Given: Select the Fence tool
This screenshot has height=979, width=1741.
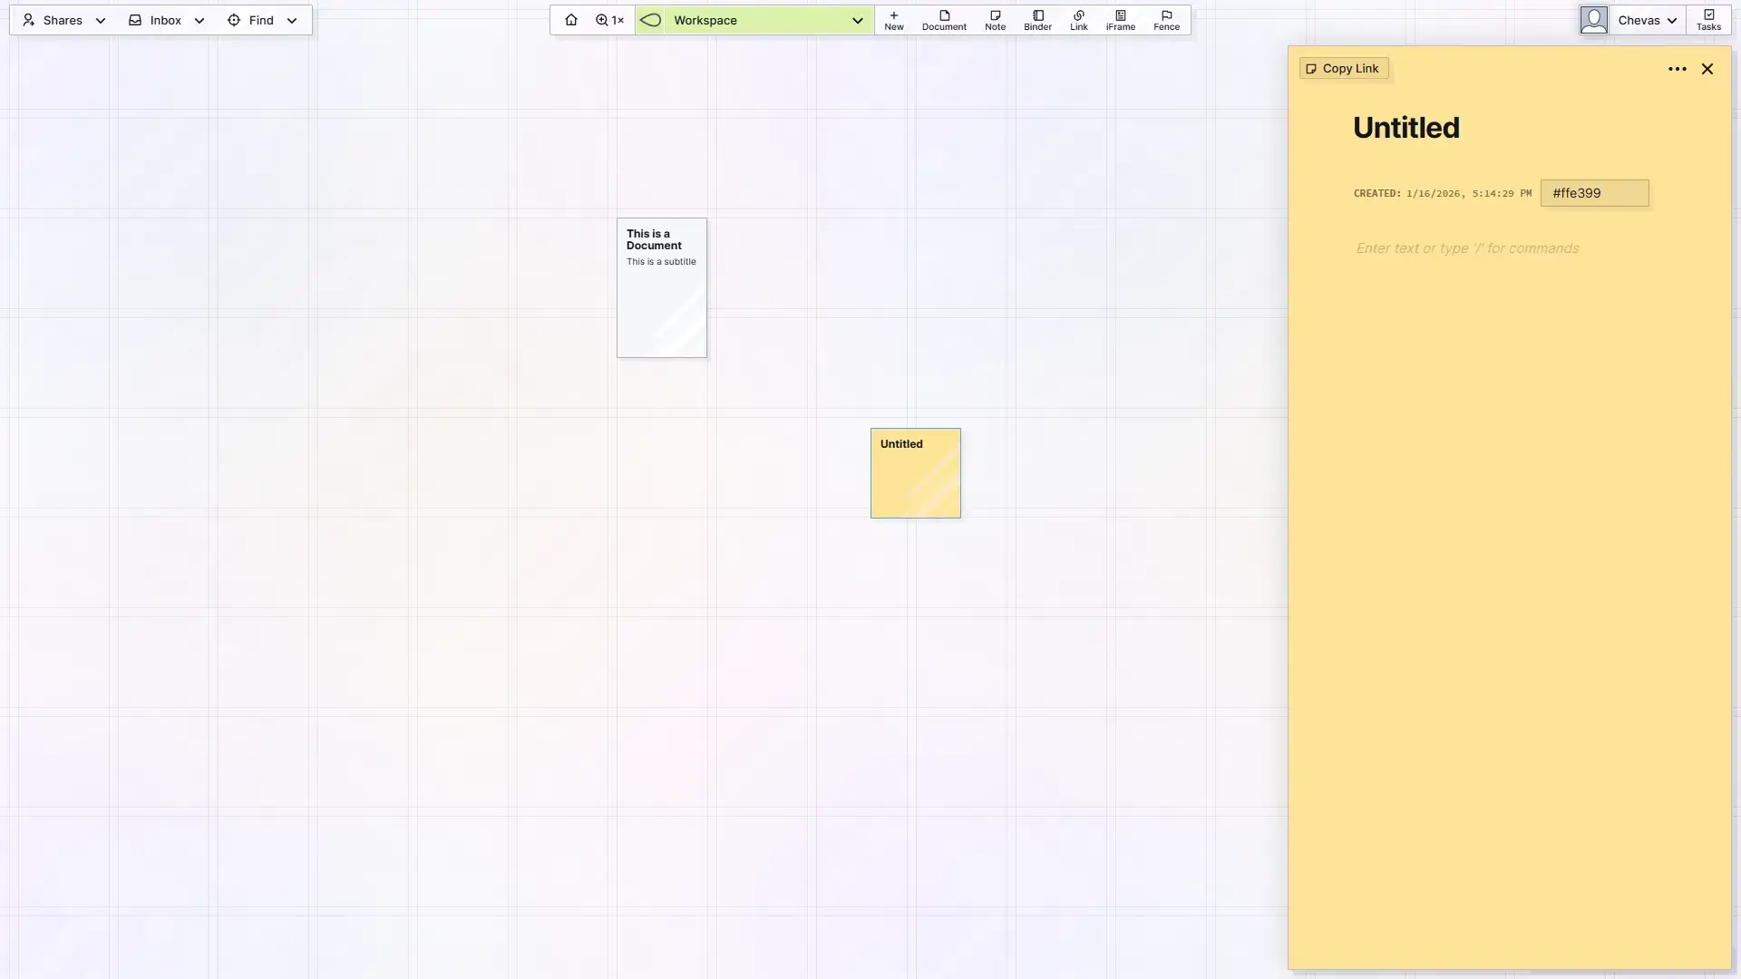Looking at the screenshot, I should [x=1166, y=19].
